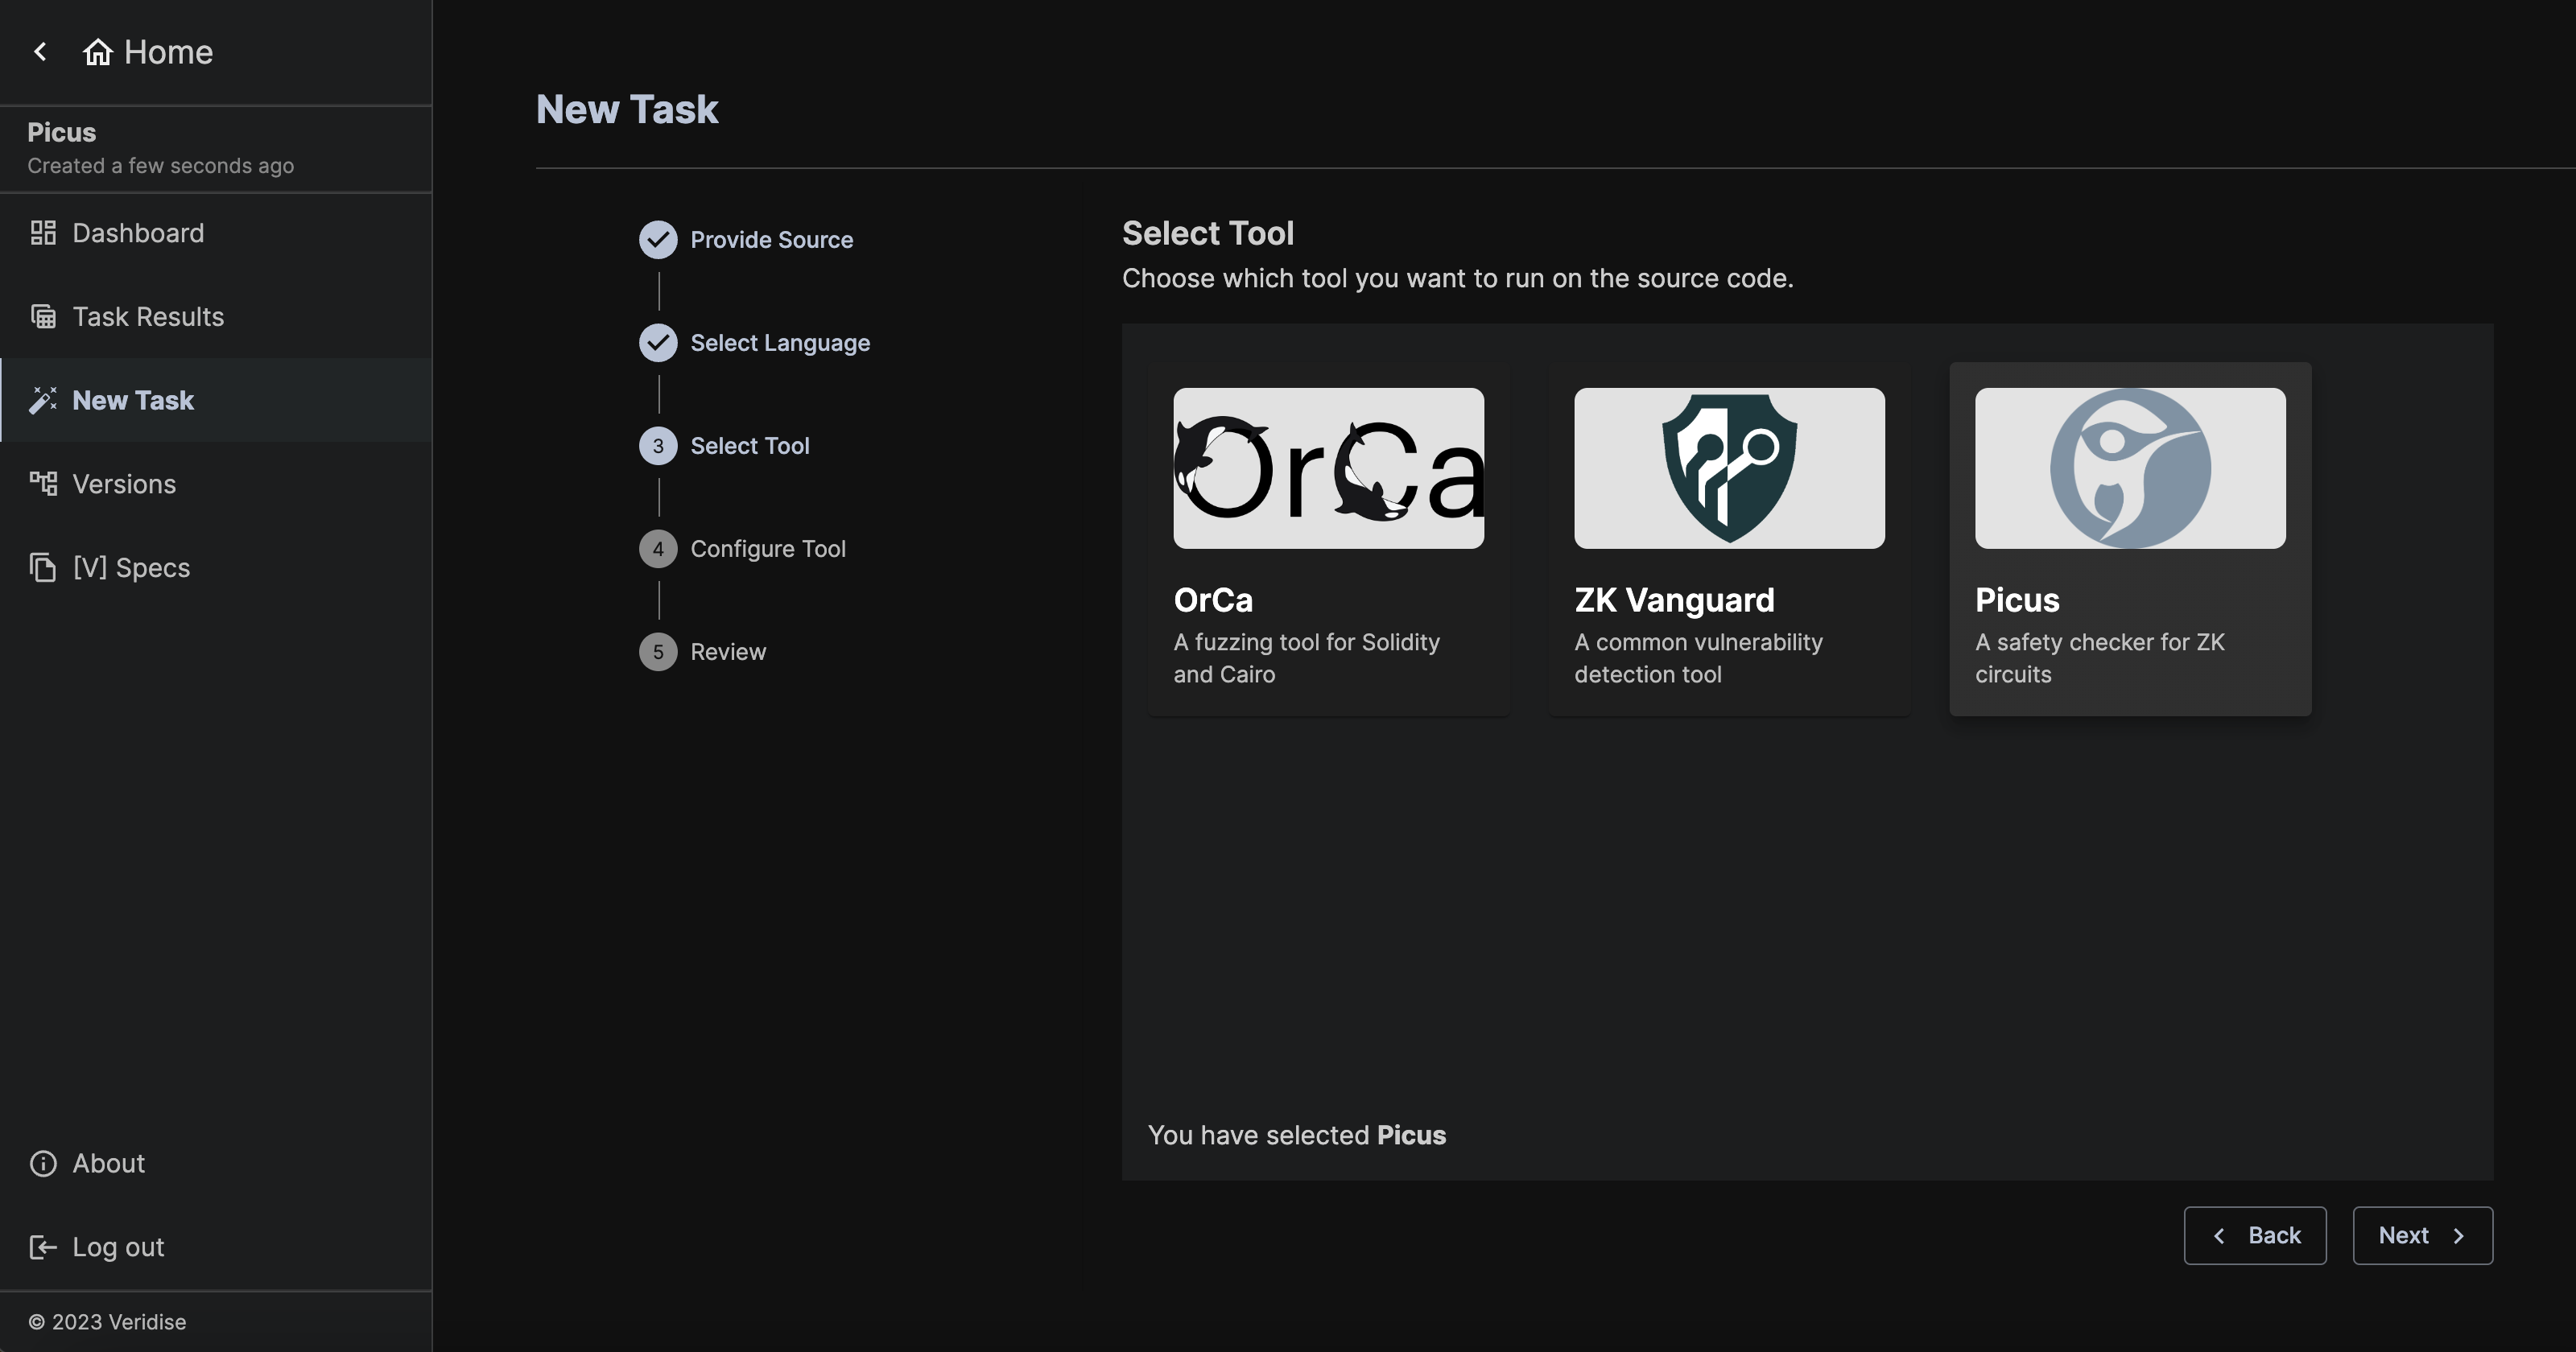Viewport: 2576px width, 1352px height.
Task: Click the Select Language checkmark step icon
Action: 658,343
